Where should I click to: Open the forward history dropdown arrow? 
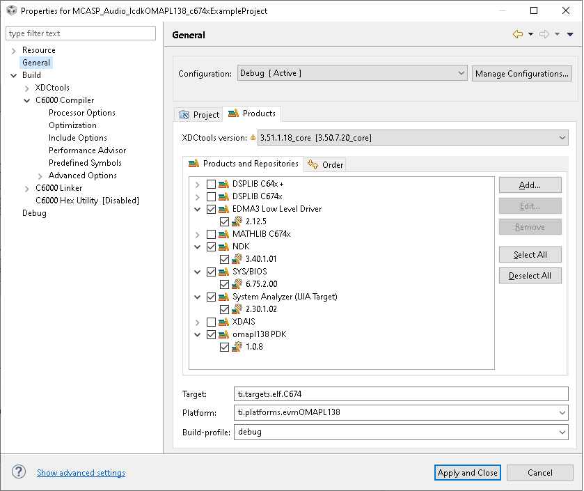(x=557, y=34)
